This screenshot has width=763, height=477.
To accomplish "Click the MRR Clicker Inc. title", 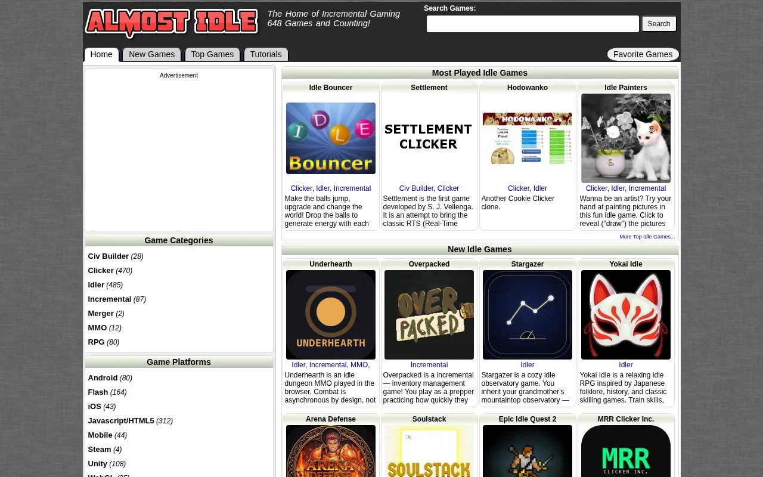I will click(626, 419).
